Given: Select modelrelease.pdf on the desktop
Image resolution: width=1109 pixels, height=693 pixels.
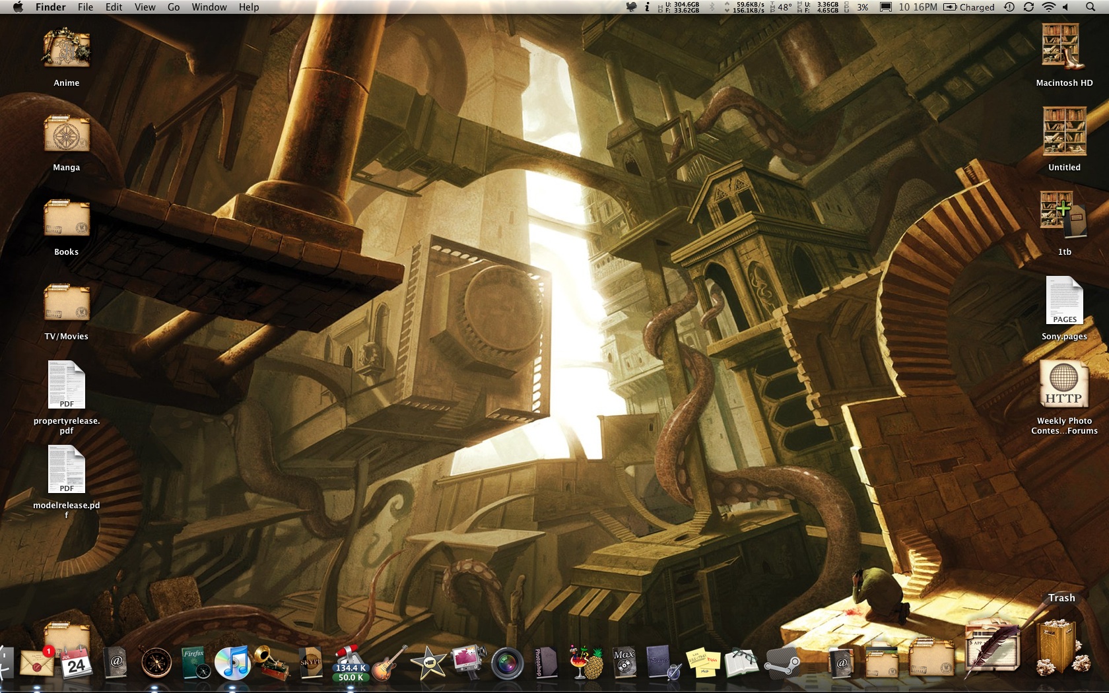Looking at the screenshot, I should point(67,470).
